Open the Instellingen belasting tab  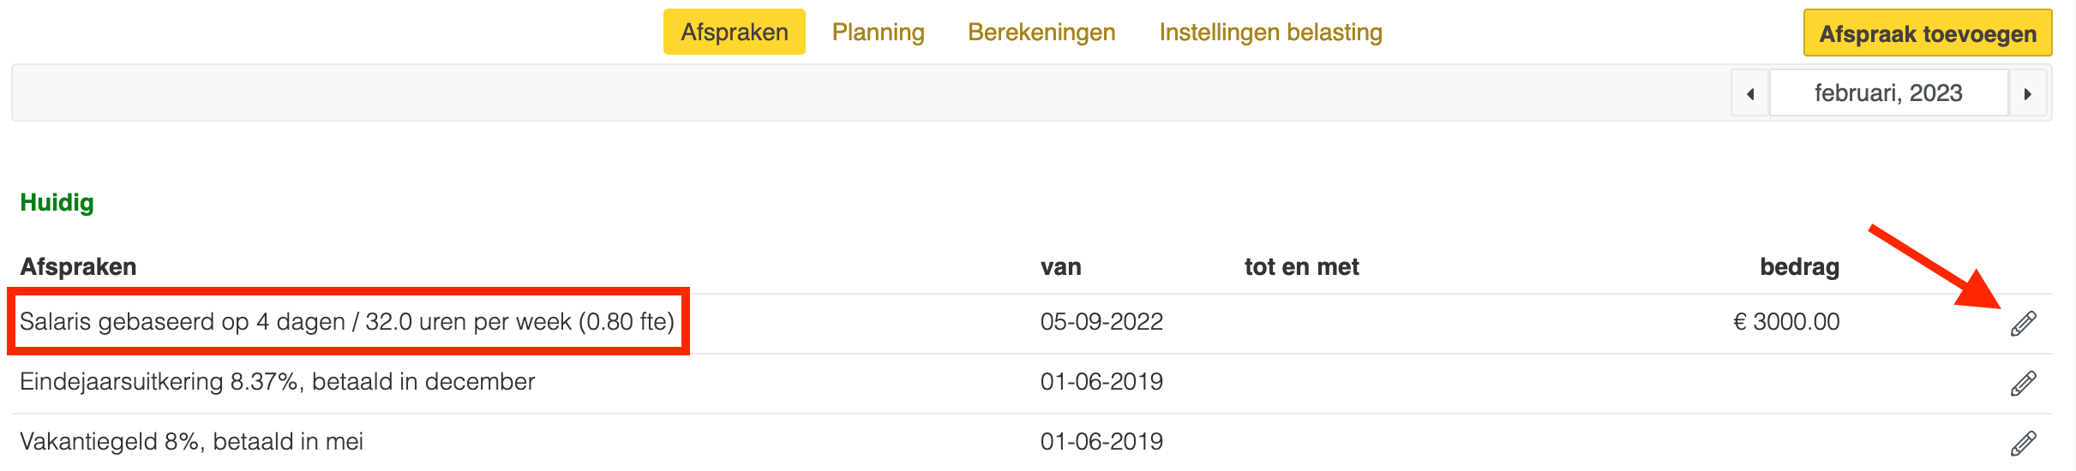[1271, 33]
